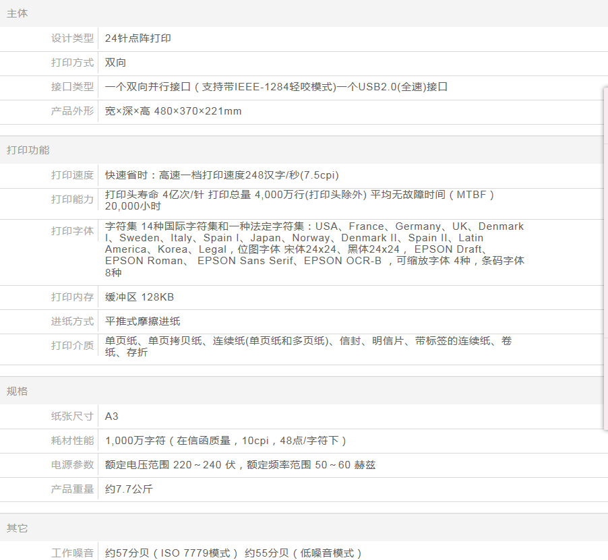Click the 规格 section header
The height and width of the screenshot is (560, 608).
click(18, 392)
